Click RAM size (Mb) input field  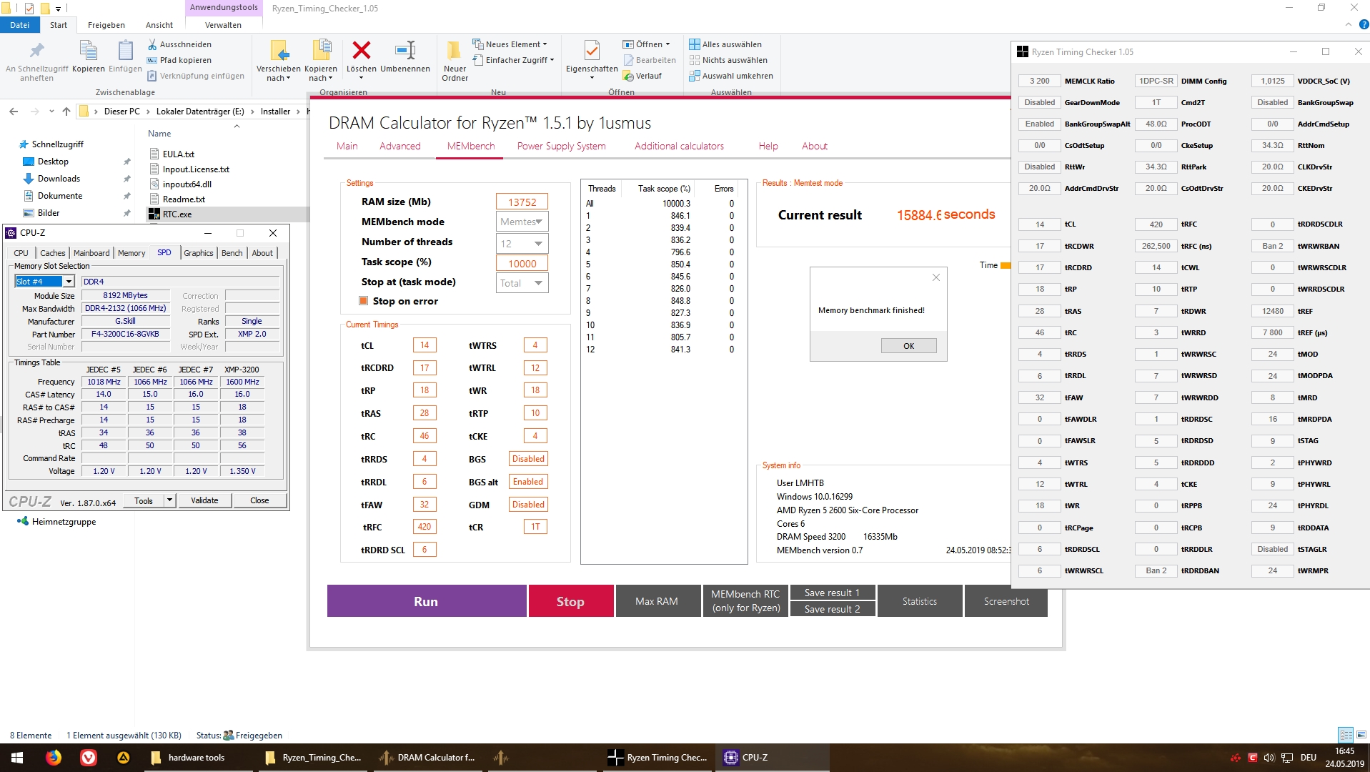(x=522, y=202)
